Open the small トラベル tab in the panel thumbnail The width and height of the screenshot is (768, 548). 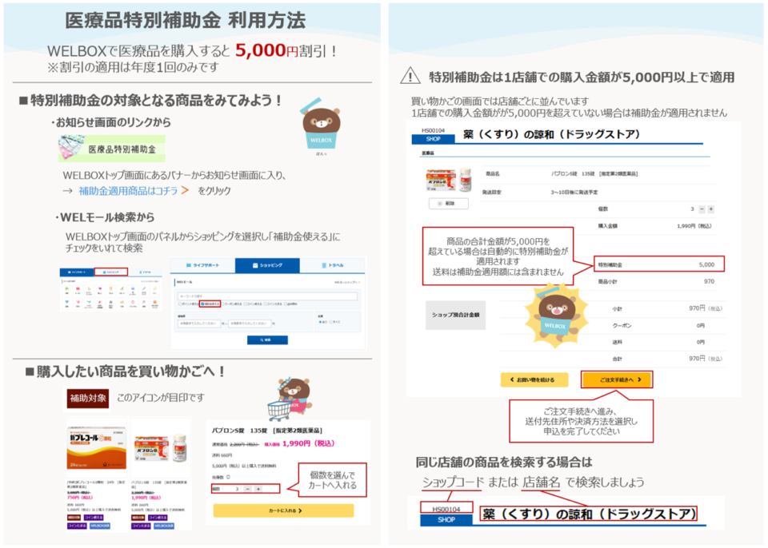click(145, 272)
